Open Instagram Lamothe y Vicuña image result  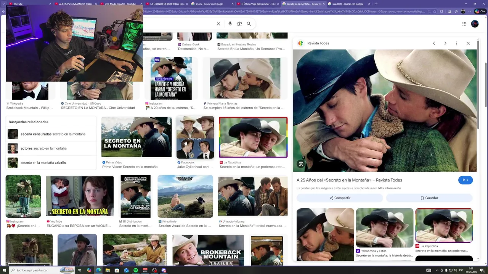(x=171, y=78)
